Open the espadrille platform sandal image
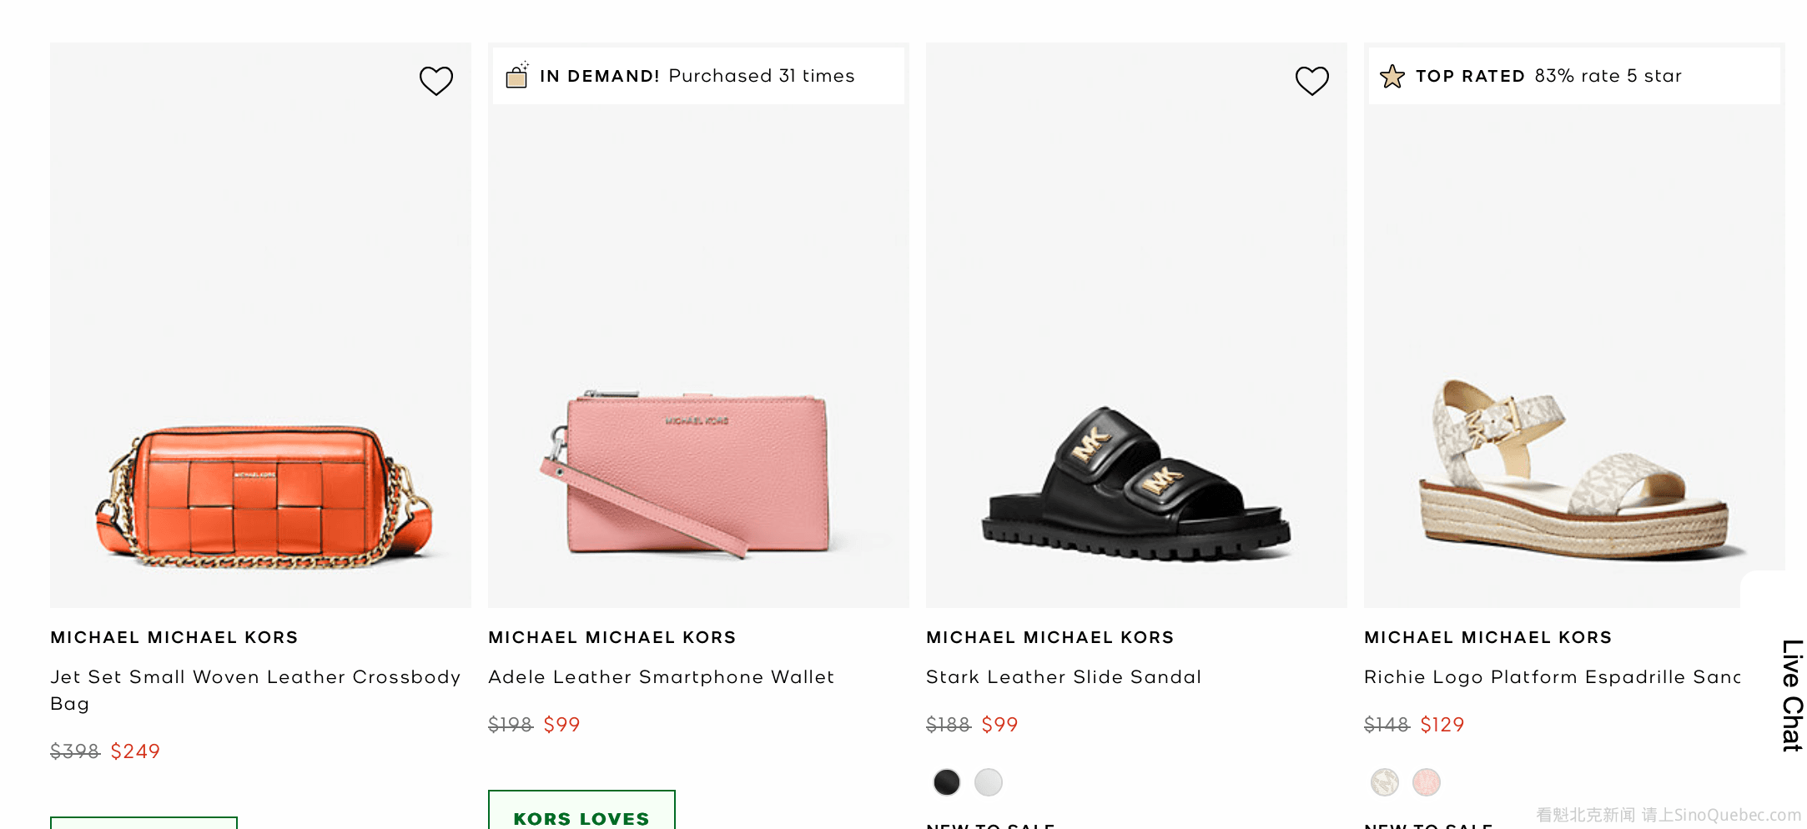 1573,471
